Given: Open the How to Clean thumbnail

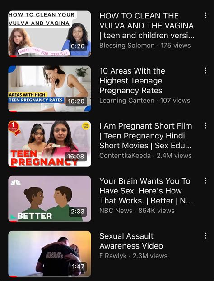Looking at the screenshot, I should 50,34.
